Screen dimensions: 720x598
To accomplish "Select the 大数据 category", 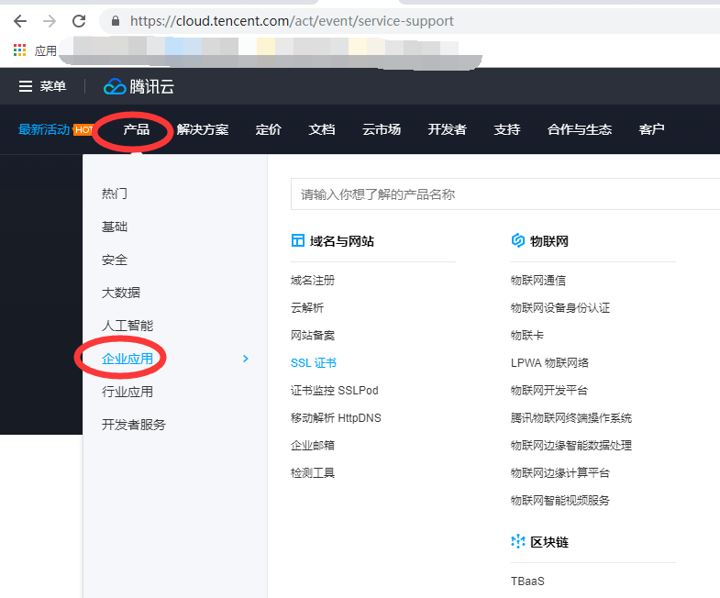I will click(x=121, y=293).
